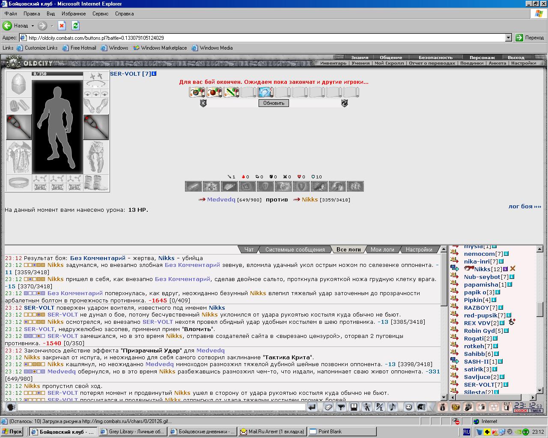Select the ice scroll with count 5

pyautogui.click(x=265, y=92)
